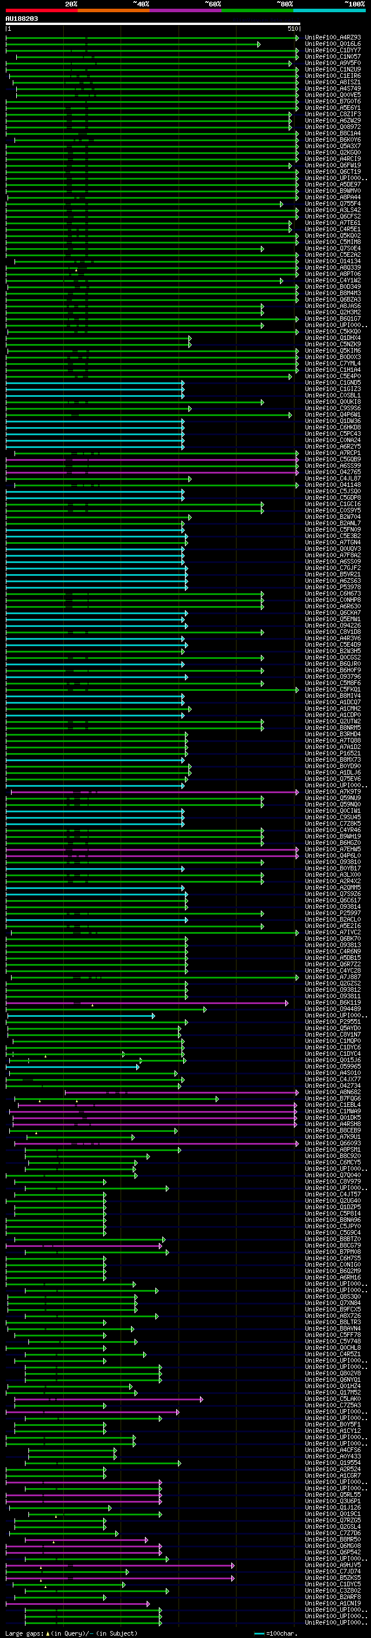Select the UniRef100_A7K9T9 label

333,791
